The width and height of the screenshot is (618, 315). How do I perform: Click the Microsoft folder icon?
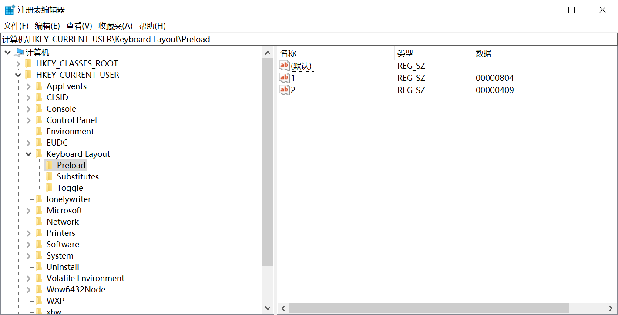point(39,211)
